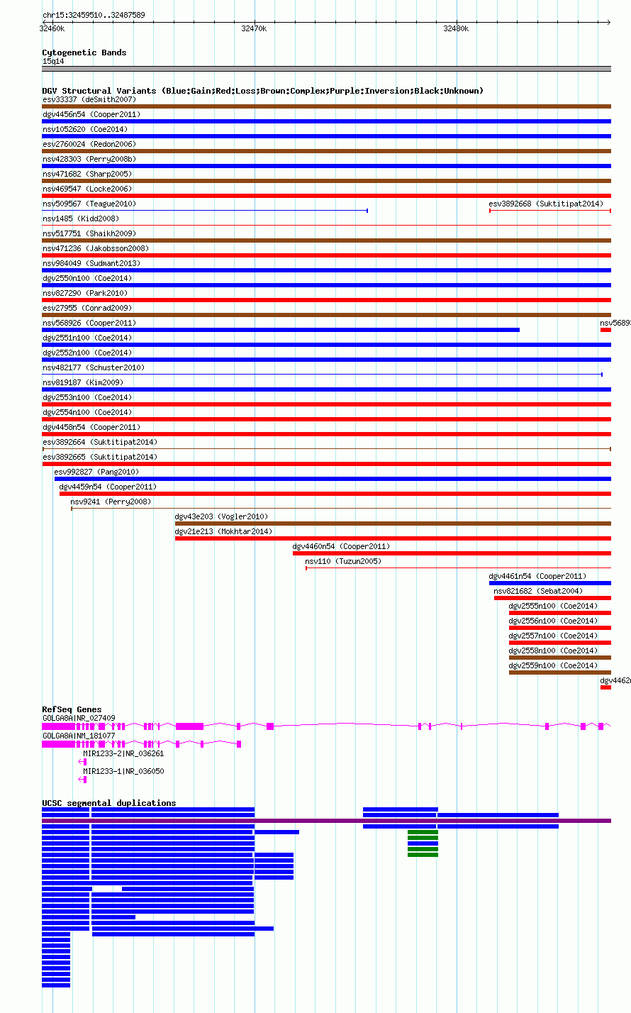Click dgv2557n100 (Coe2014) label
The width and height of the screenshot is (631, 1013).
pos(554,636)
